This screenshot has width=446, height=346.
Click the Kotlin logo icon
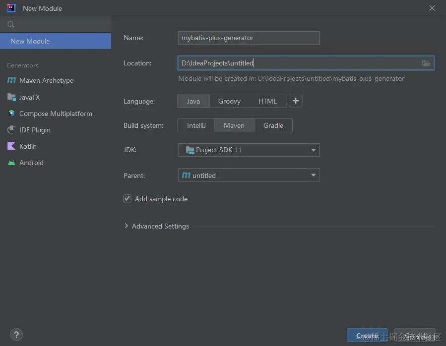(x=11, y=146)
